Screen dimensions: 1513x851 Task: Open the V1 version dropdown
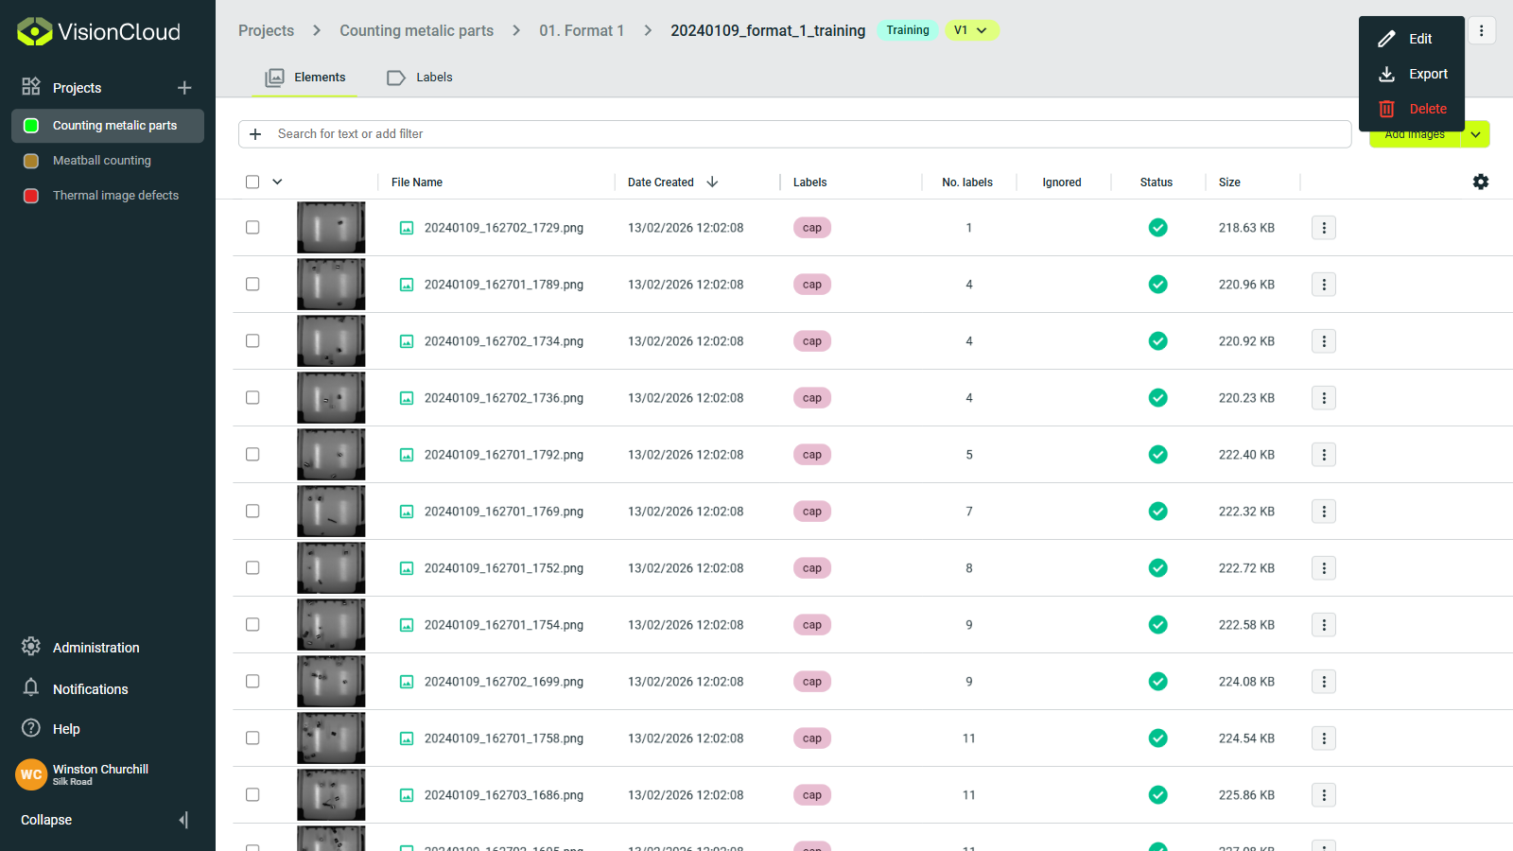click(x=972, y=30)
